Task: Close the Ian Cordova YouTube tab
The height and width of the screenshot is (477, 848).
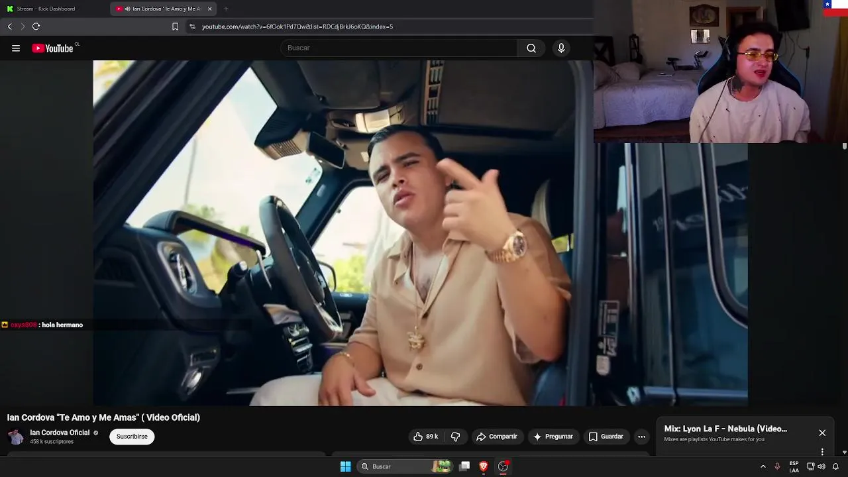Action: (x=210, y=9)
